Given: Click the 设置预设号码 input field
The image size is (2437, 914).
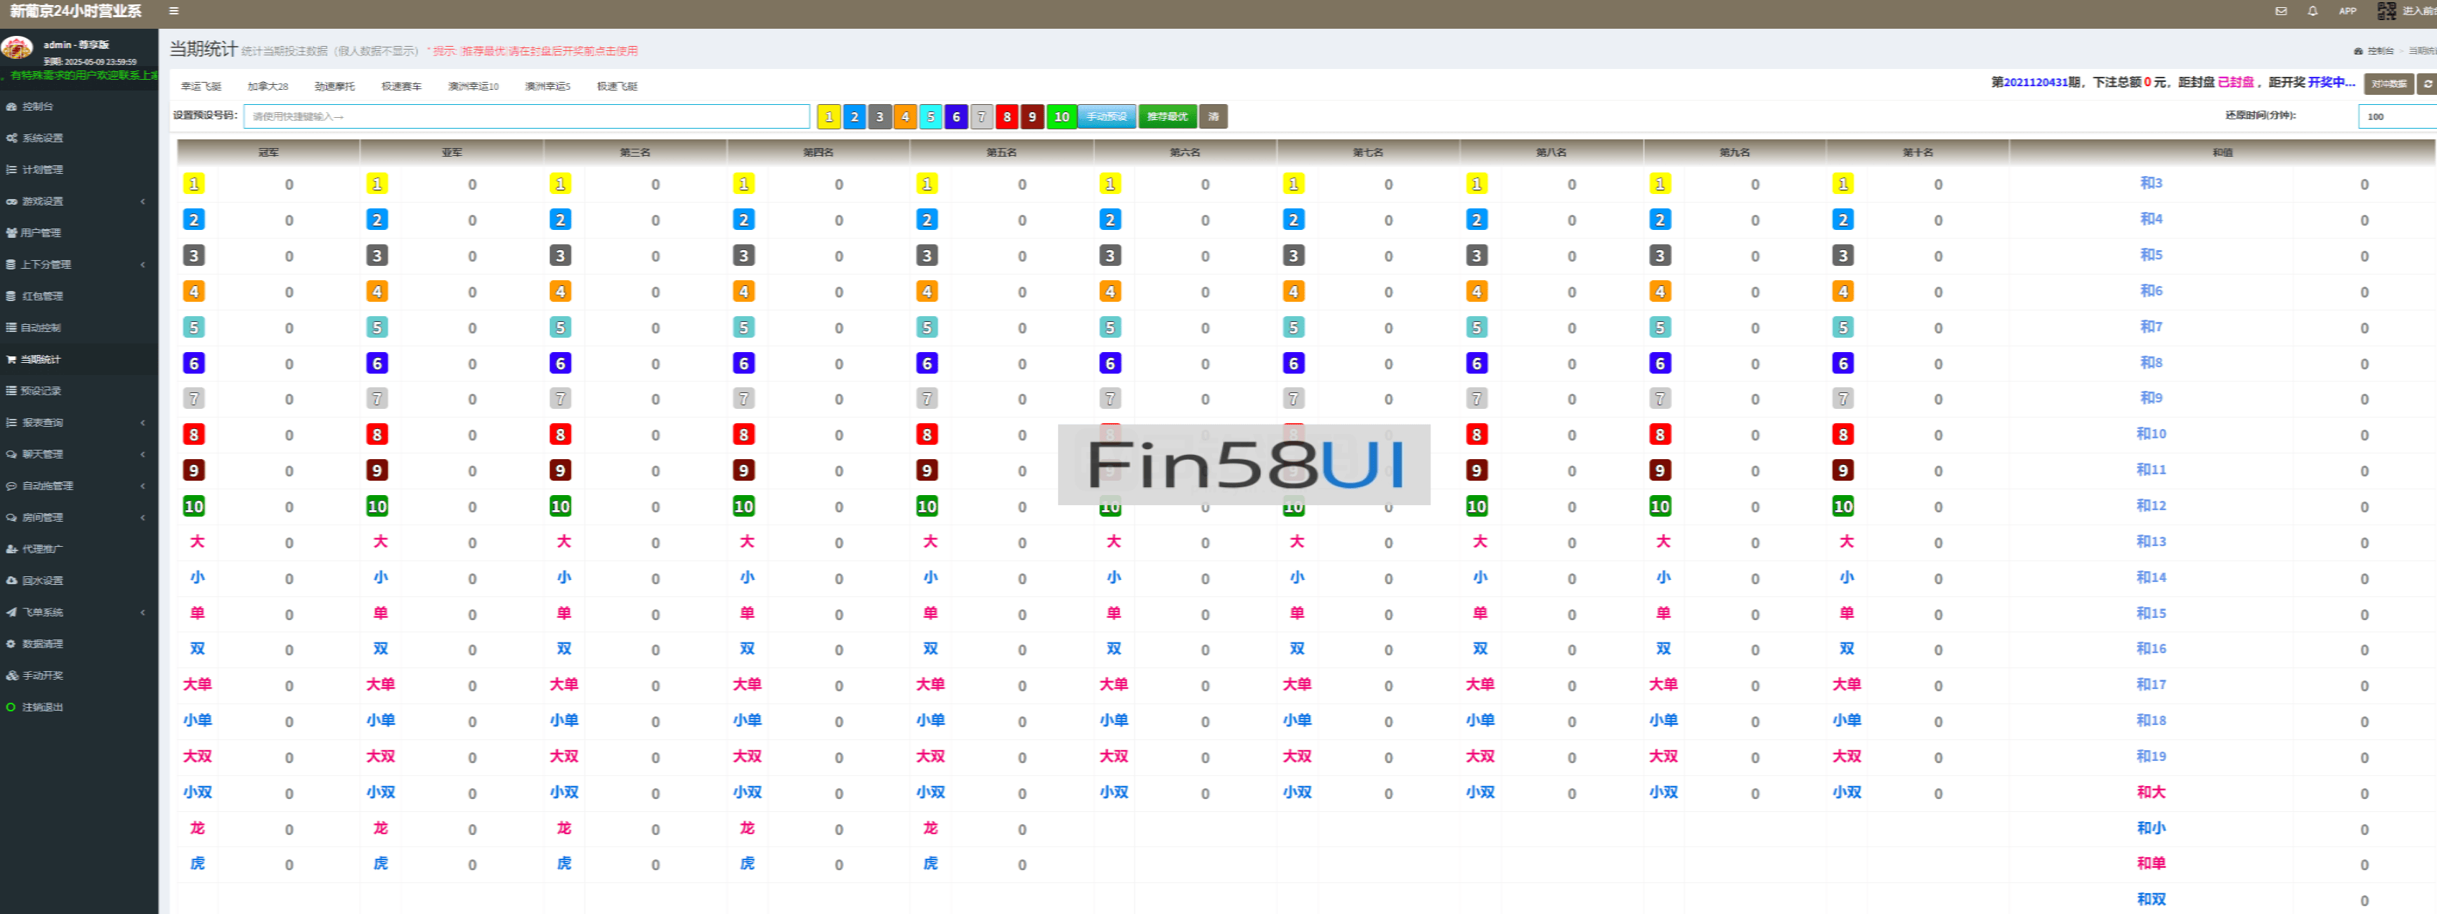Looking at the screenshot, I should pos(526,116).
